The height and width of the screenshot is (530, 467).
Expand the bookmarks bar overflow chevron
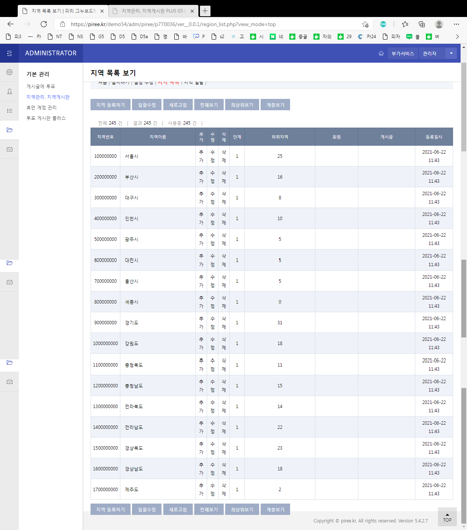(x=457, y=37)
